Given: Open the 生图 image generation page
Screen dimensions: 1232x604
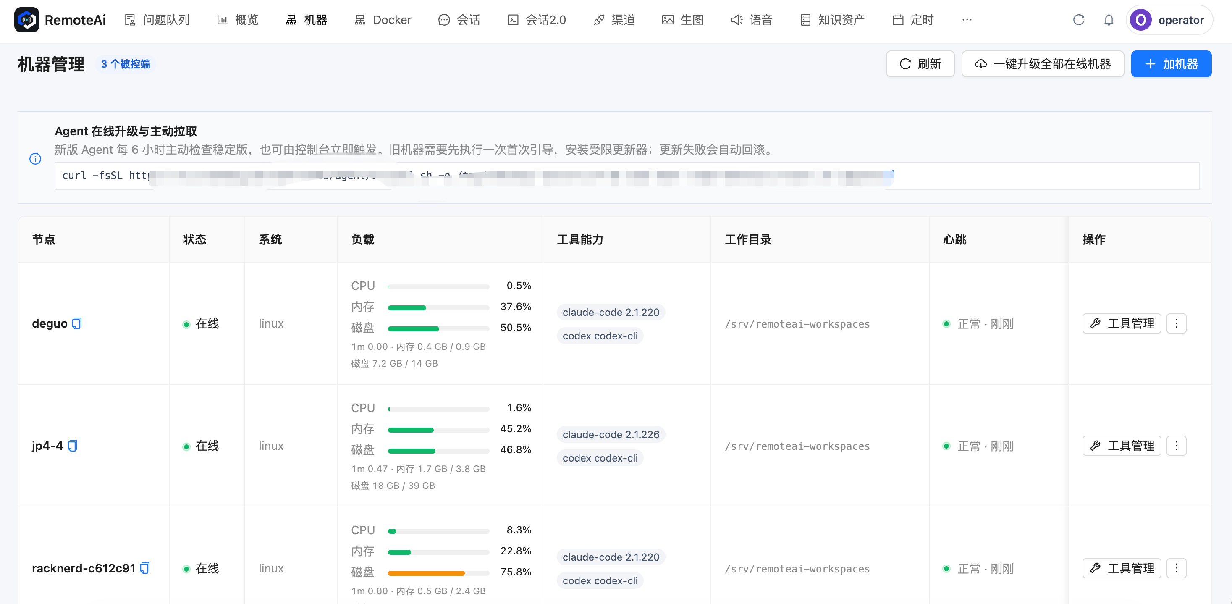Looking at the screenshot, I should [683, 20].
